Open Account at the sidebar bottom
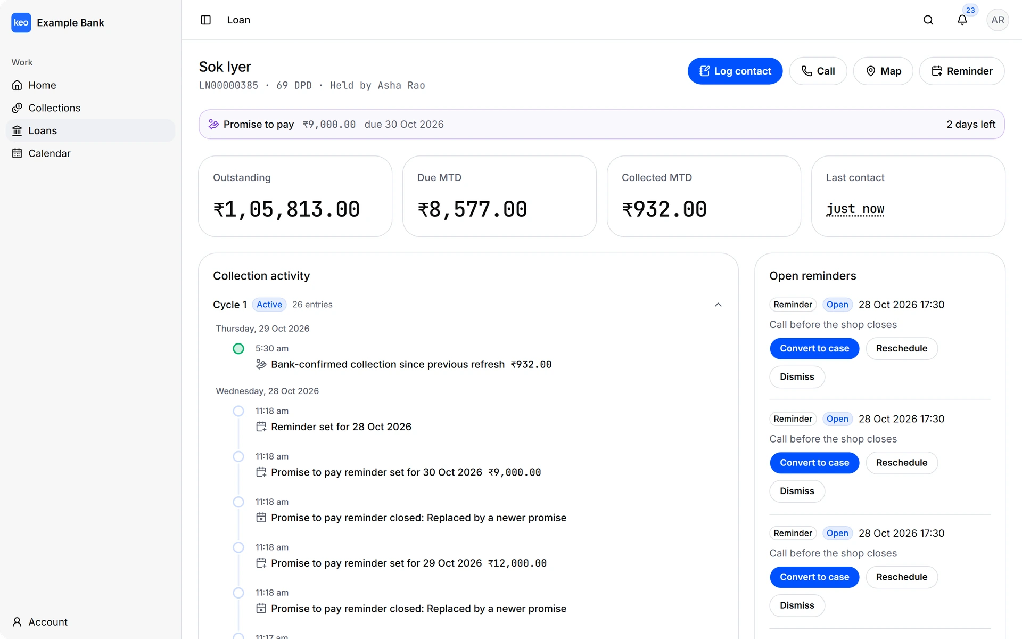 (x=90, y=622)
